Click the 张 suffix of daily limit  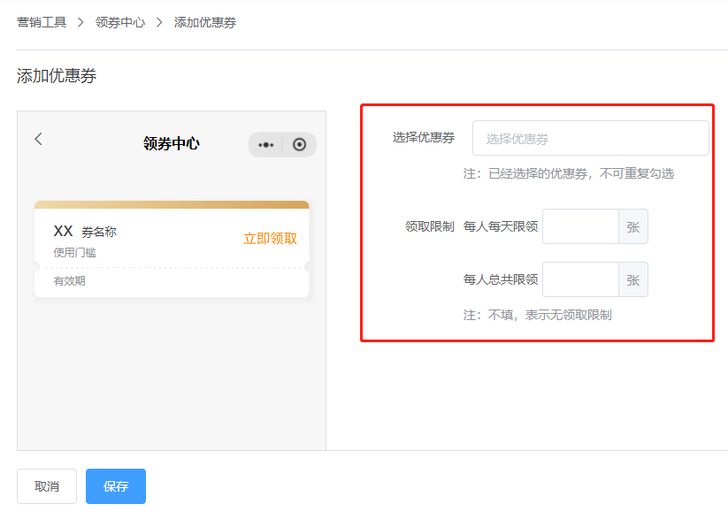633,226
